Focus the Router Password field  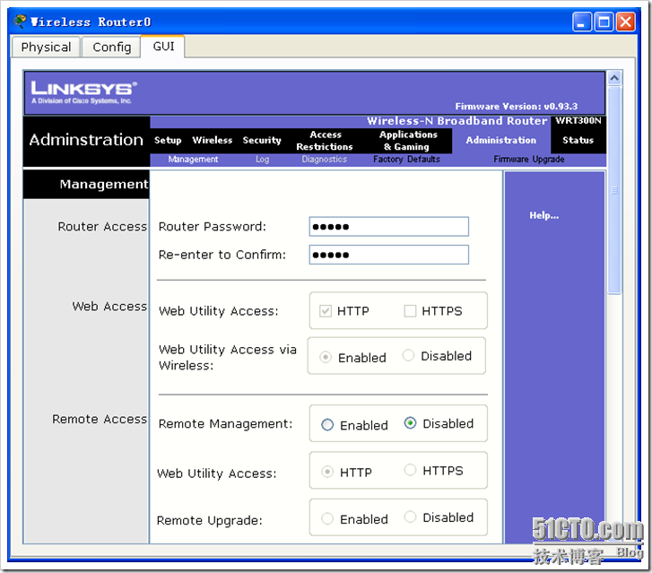coord(389,227)
